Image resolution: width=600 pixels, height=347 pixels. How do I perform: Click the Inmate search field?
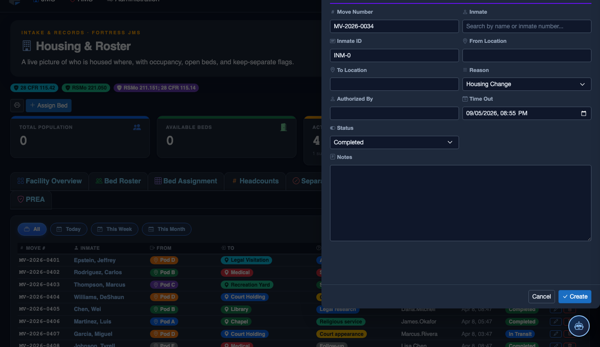527,26
